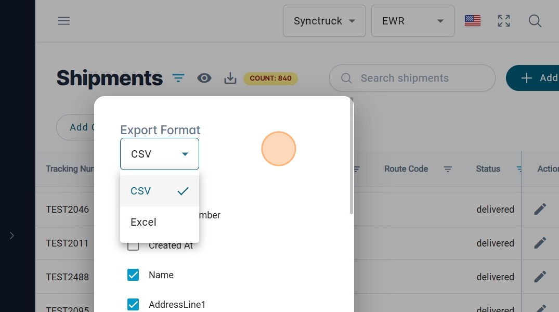Click the US flag language icon
Viewport: 559px width, 312px height.
point(472,21)
